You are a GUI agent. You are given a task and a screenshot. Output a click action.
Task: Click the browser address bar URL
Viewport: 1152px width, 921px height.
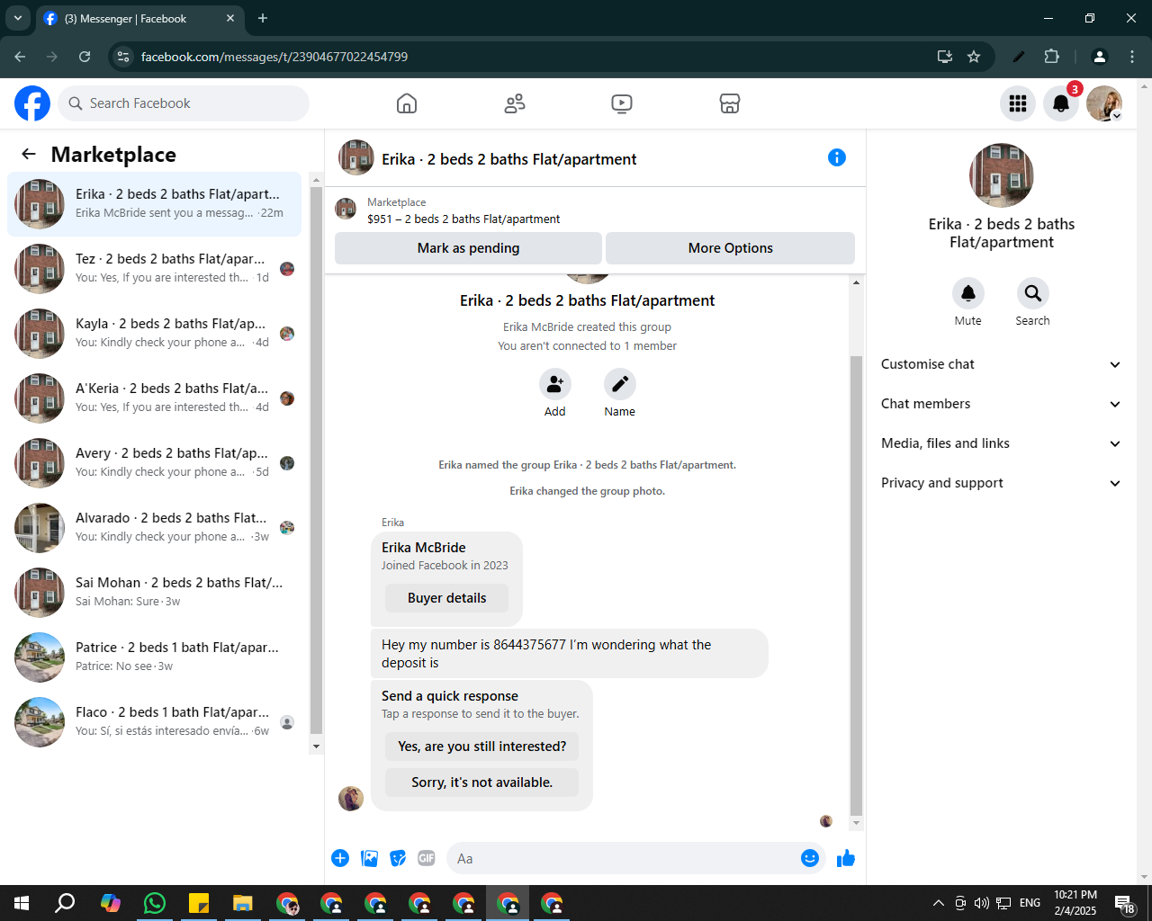[274, 57]
